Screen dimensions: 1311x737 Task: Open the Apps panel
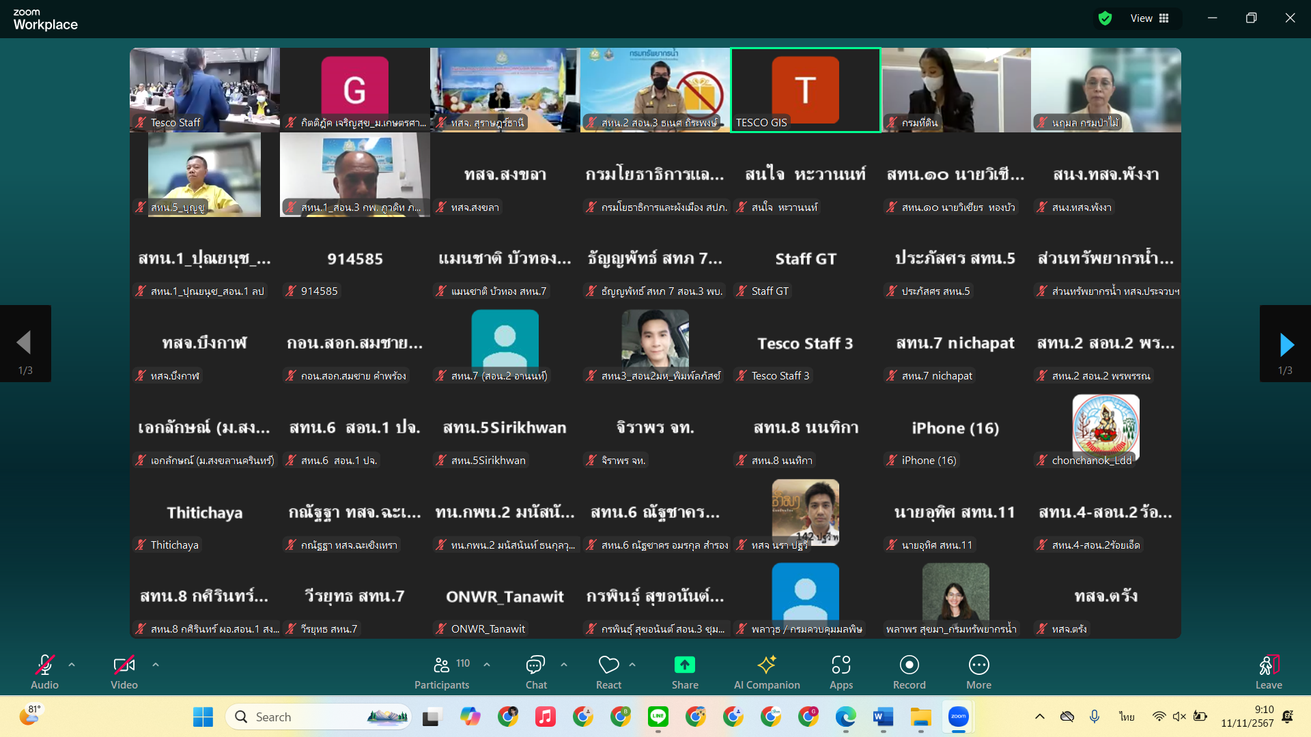841,672
